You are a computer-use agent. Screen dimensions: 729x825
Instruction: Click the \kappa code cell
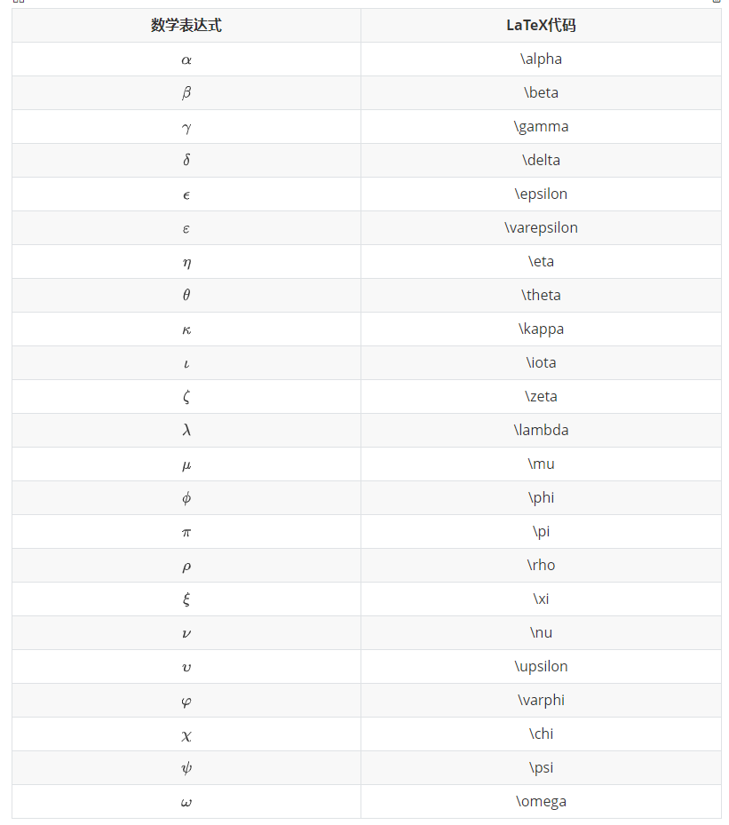541,329
